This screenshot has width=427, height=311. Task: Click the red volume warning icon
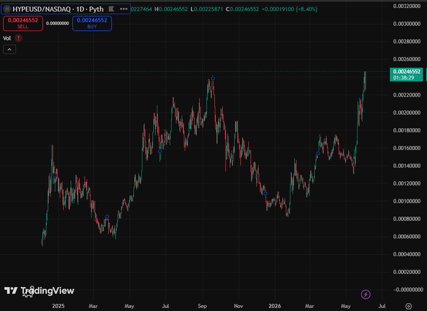click(x=18, y=38)
